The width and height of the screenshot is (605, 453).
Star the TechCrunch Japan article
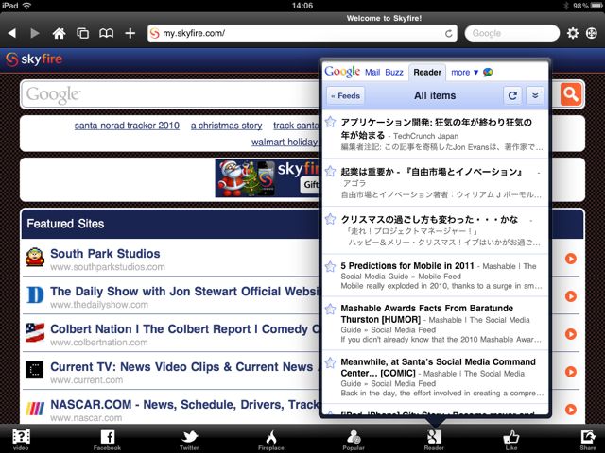coord(330,122)
